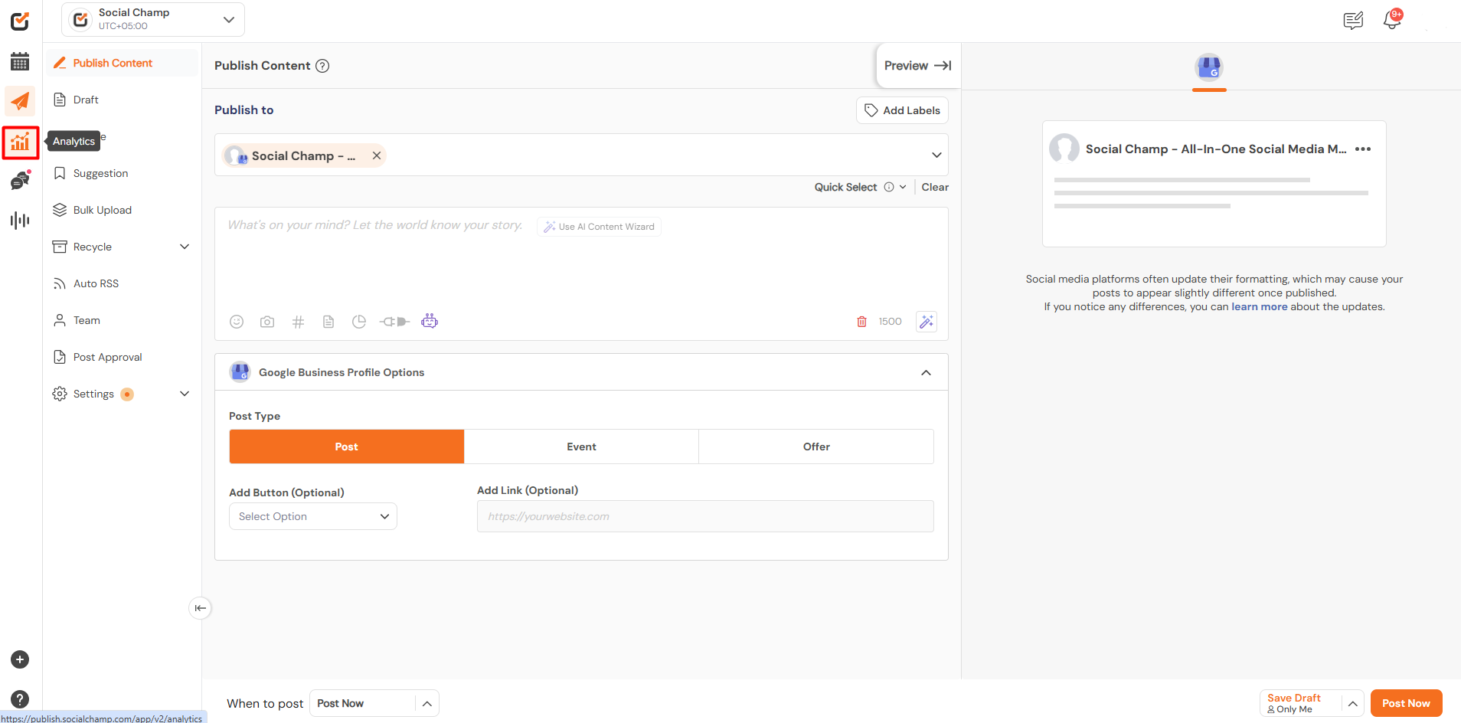
Task: Insert an emoji with the smiley icon
Action: coord(237,322)
